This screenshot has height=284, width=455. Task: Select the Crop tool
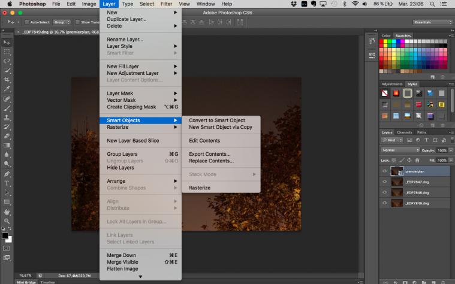coord(7,80)
